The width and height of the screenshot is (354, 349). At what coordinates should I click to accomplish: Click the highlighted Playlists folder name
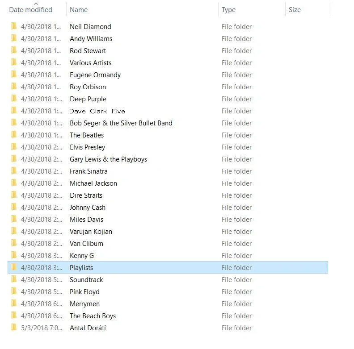(x=81, y=268)
